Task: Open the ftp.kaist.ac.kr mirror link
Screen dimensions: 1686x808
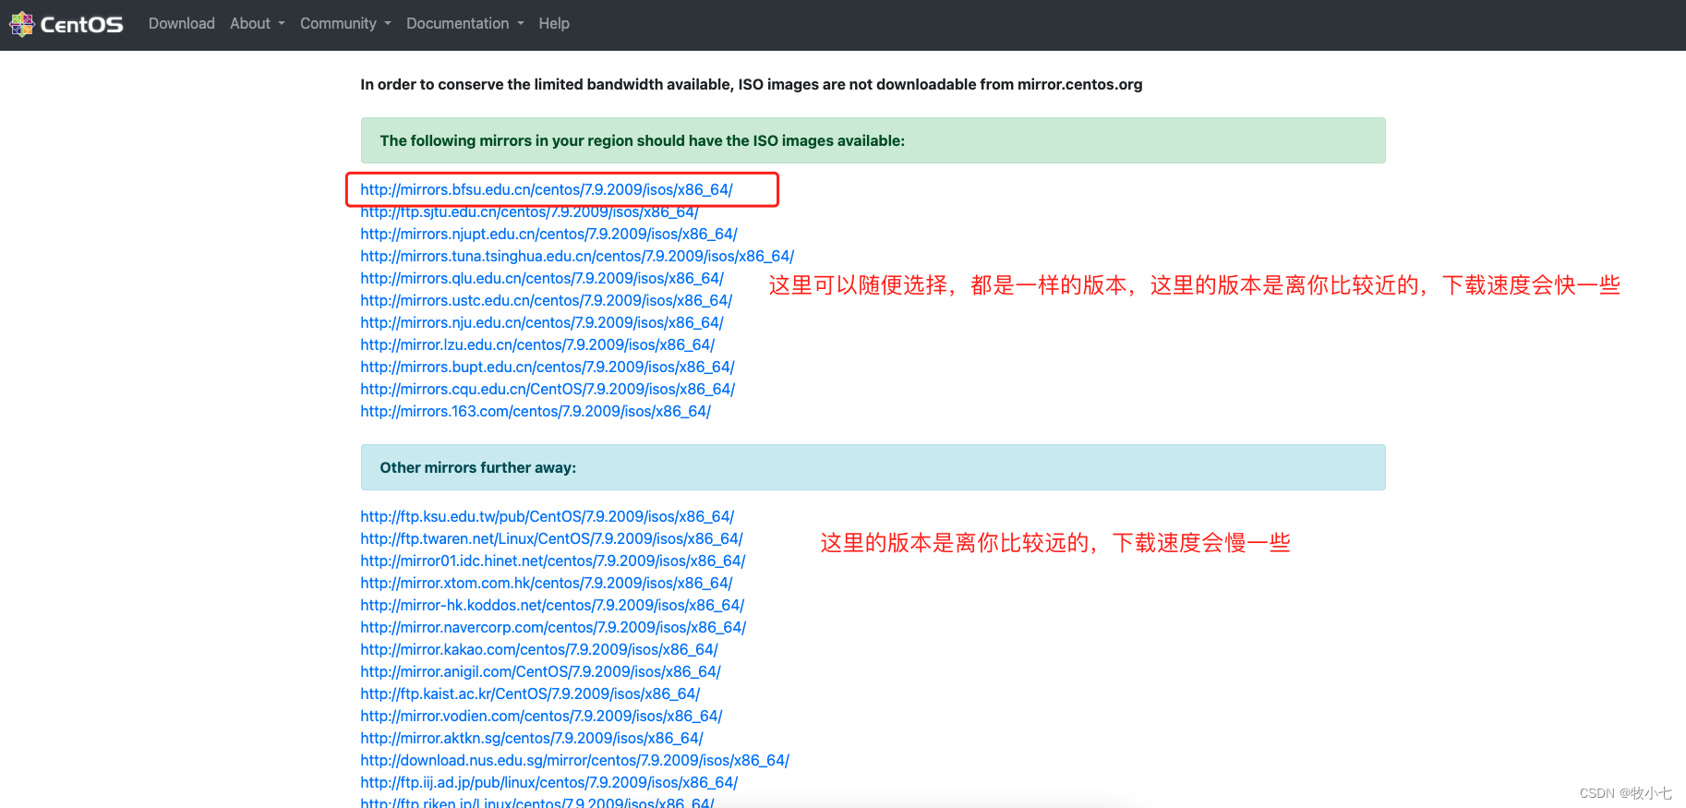Action: (530, 693)
